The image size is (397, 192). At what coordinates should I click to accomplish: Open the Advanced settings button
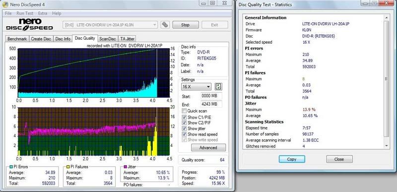click(208, 147)
